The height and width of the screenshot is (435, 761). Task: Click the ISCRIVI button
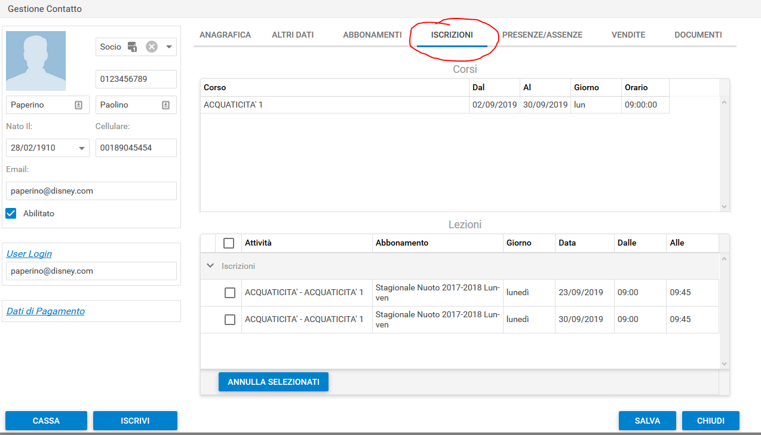click(135, 421)
